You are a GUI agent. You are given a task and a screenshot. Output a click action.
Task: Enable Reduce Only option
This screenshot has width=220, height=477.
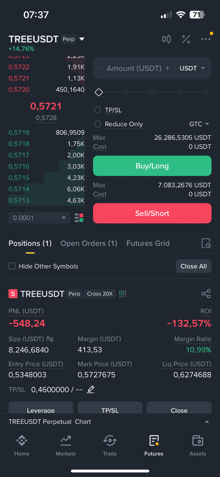[x=98, y=124]
